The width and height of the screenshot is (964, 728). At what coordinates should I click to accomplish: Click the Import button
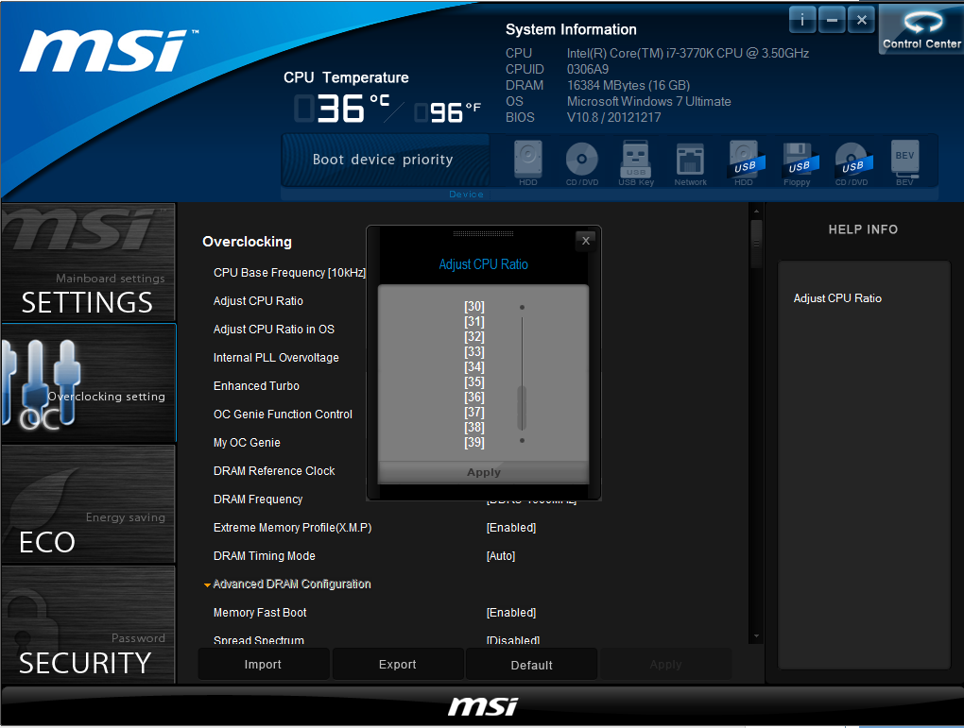(263, 664)
